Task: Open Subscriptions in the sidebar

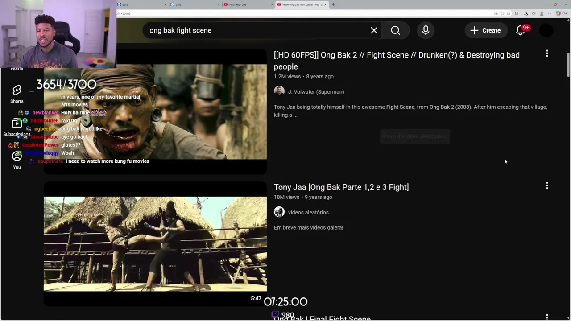Action: 17,127
